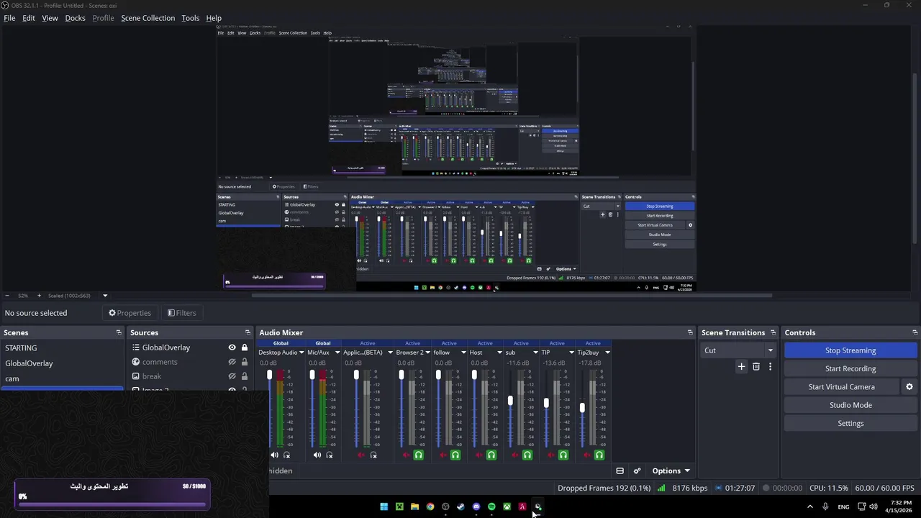
Task: Click the Windows Start button
Action: pos(384,506)
